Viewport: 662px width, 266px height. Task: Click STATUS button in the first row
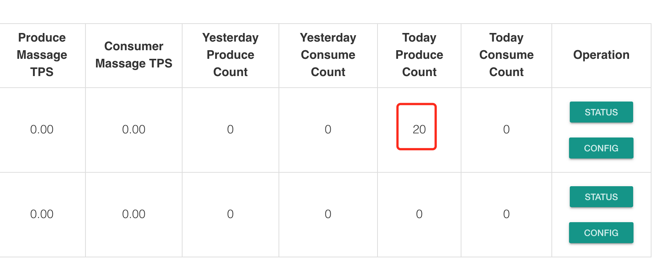601,112
